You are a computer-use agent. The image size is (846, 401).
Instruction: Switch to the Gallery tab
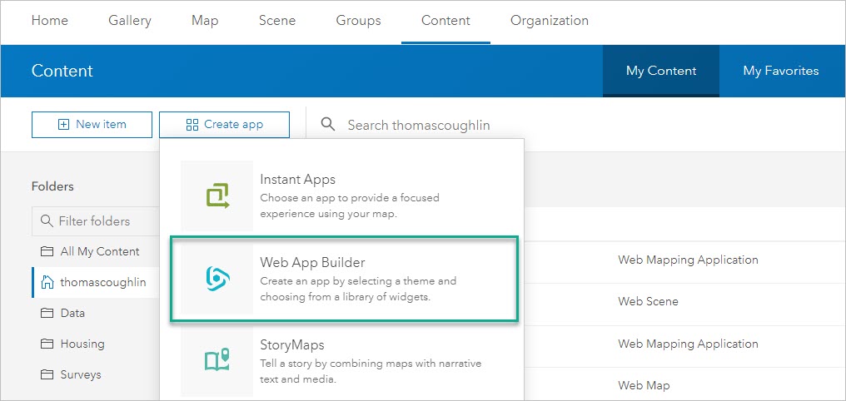coord(130,21)
